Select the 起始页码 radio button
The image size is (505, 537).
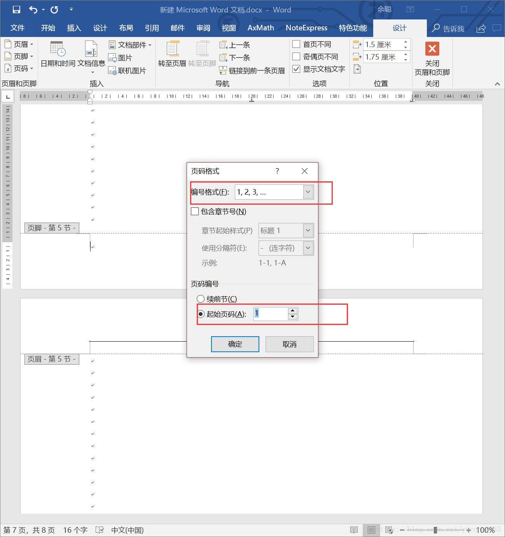[201, 314]
